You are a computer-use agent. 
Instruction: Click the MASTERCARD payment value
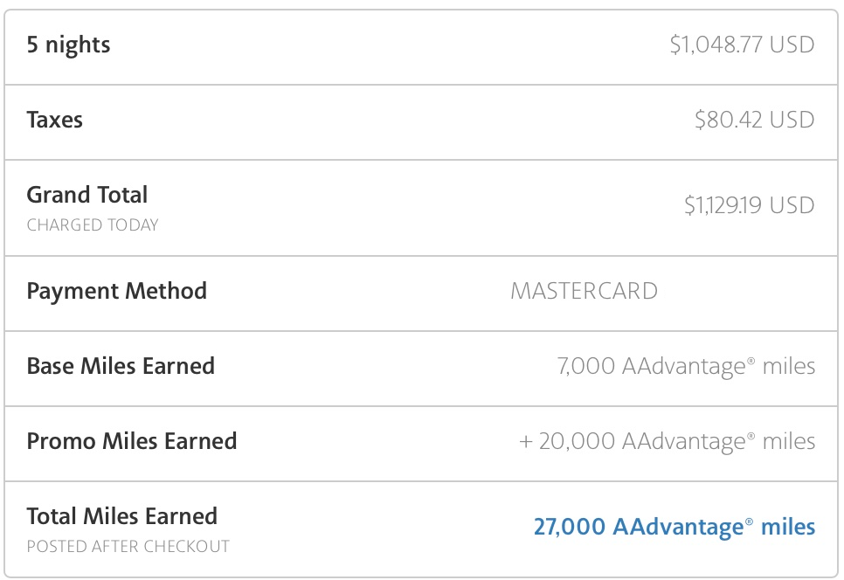pos(584,291)
